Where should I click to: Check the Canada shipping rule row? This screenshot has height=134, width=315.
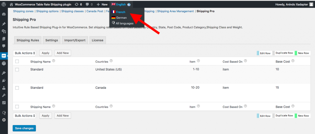[17, 88]
